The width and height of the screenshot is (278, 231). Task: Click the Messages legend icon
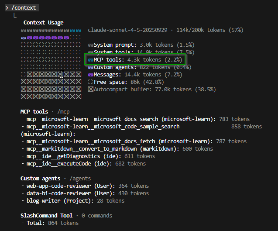click(x=91, y=75)
